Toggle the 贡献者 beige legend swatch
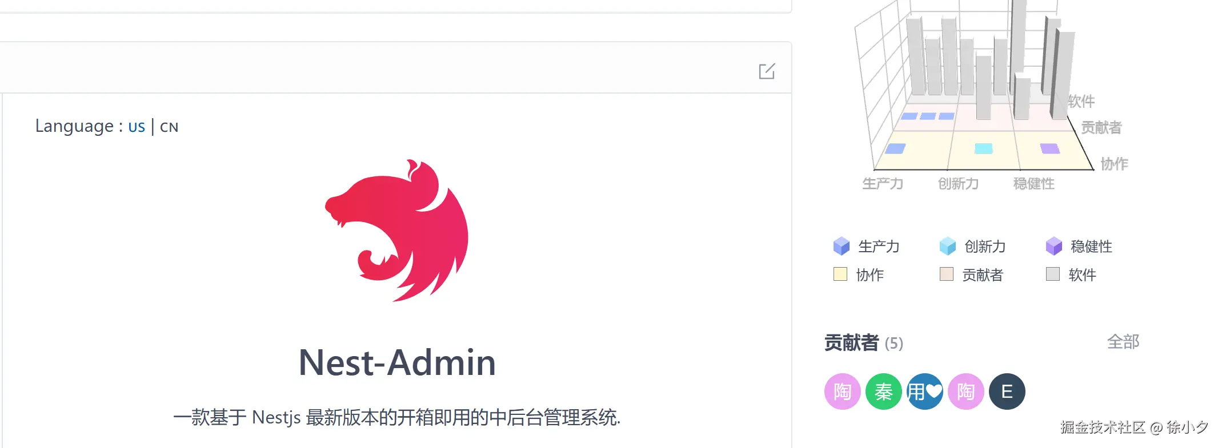 point(946,274)
